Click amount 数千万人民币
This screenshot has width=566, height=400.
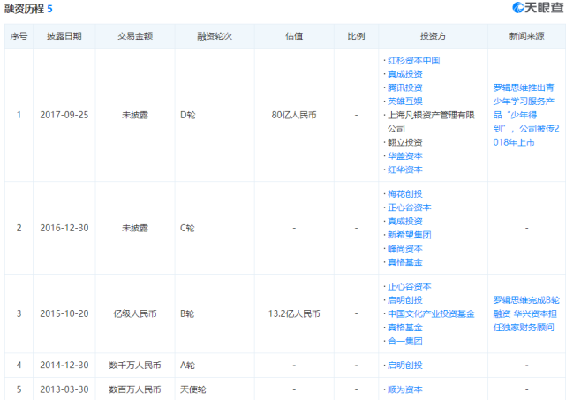[135, 366]
